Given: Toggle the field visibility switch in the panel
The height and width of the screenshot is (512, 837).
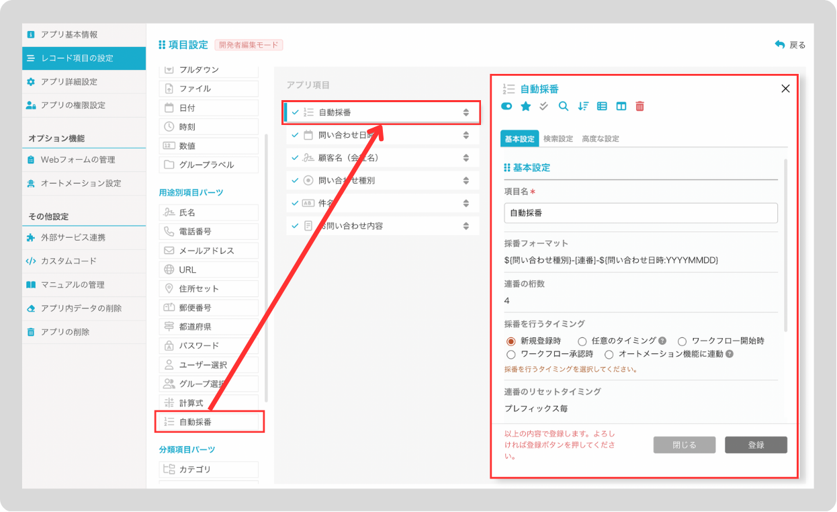Looking at the screenshot, I should point(506,105).
